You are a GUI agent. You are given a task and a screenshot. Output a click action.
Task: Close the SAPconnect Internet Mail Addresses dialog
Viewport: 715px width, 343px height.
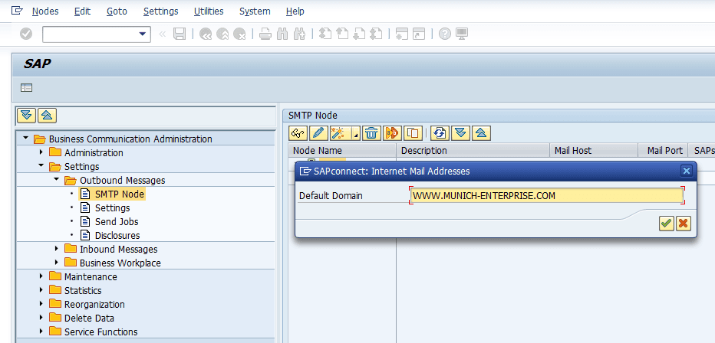click(x=687, y=171)
